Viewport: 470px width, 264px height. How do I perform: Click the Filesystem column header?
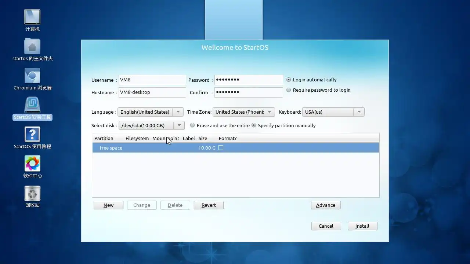[x=137, y=138]
